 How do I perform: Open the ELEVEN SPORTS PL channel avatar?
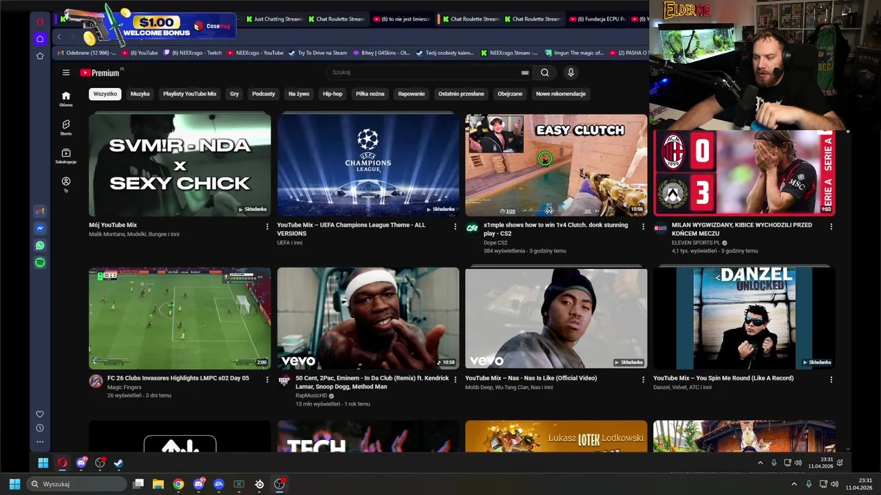660,228
